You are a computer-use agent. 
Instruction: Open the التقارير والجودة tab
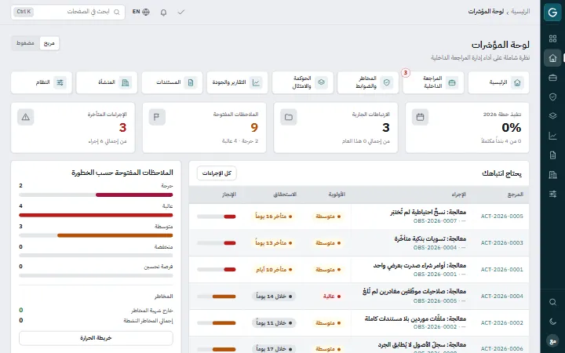(x=238, y=82)
